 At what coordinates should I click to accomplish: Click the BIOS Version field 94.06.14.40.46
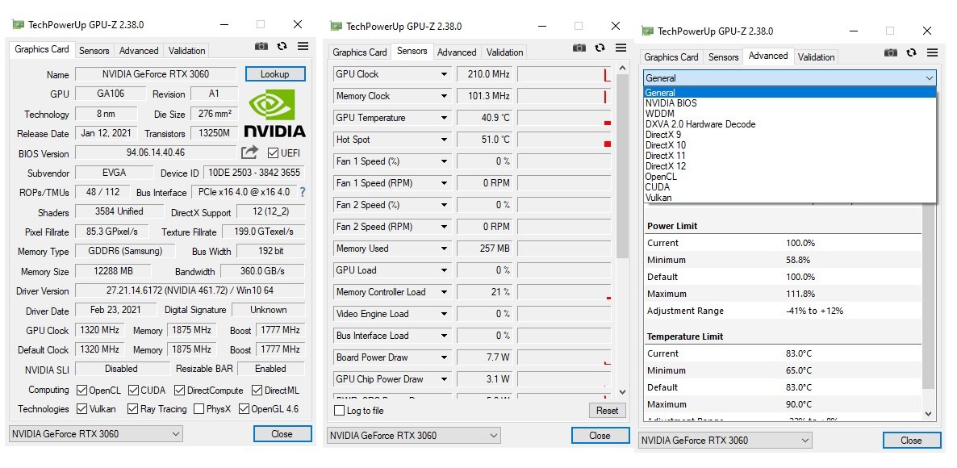pyautogui.click(x=156, y=153)
